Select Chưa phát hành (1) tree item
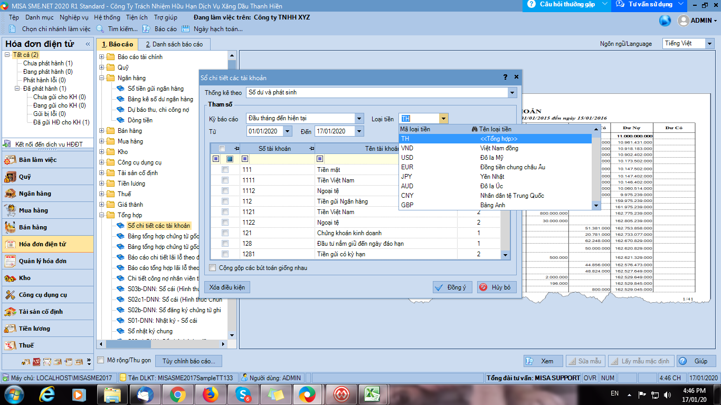 coord(48,63)
